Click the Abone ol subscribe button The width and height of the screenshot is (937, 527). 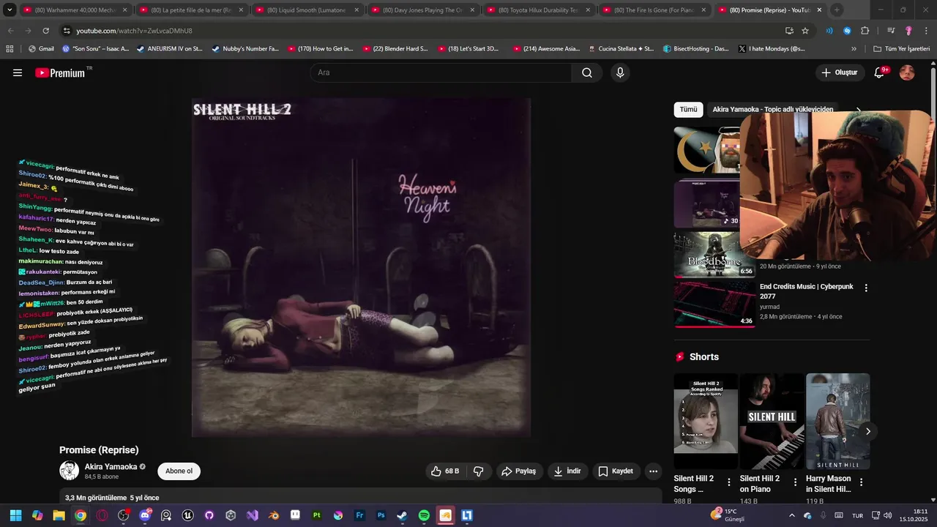click(x=179, y=471)
